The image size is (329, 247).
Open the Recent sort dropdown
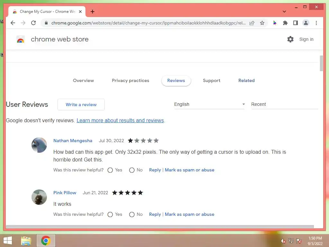point(285,105)
